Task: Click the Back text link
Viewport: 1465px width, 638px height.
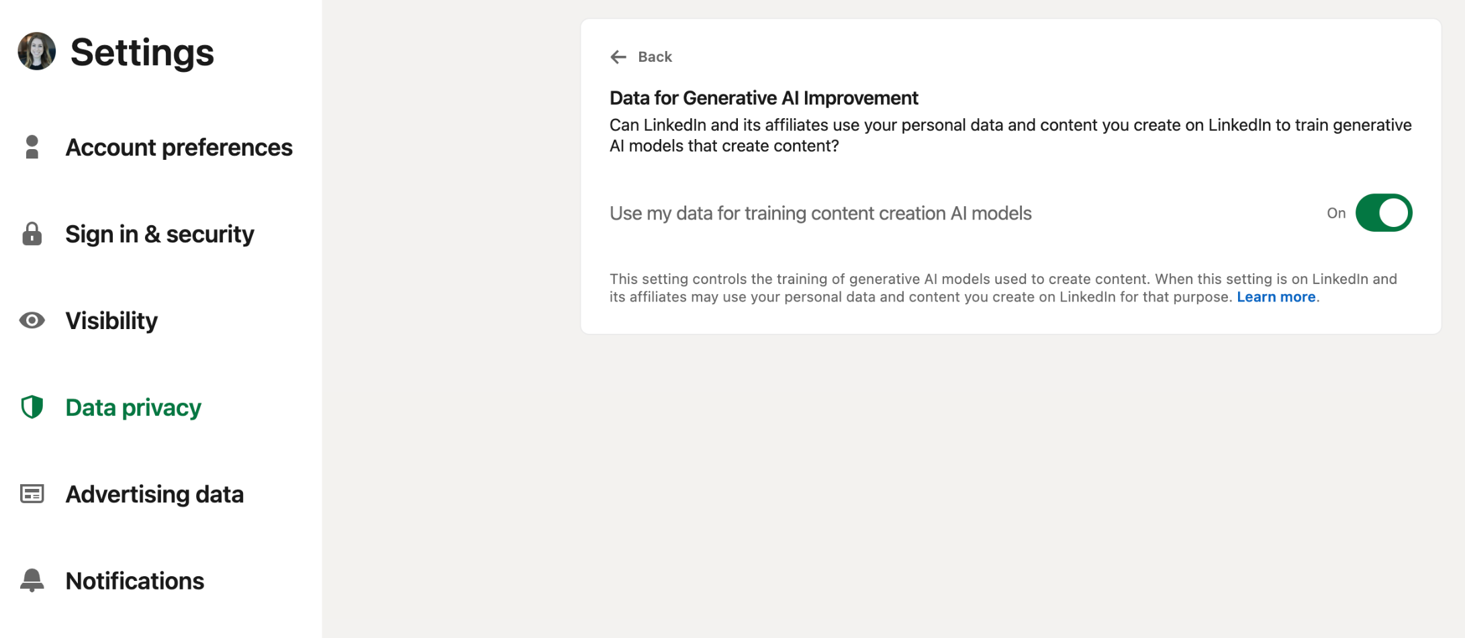Action: tap(655, 57)
